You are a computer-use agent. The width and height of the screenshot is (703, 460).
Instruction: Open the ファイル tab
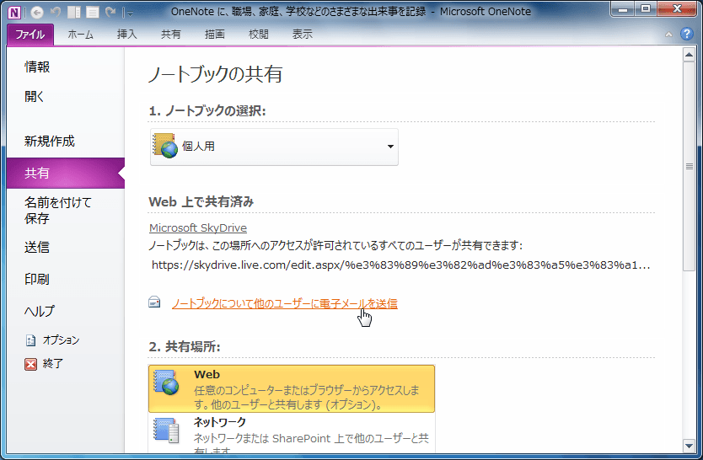point(30,35)
